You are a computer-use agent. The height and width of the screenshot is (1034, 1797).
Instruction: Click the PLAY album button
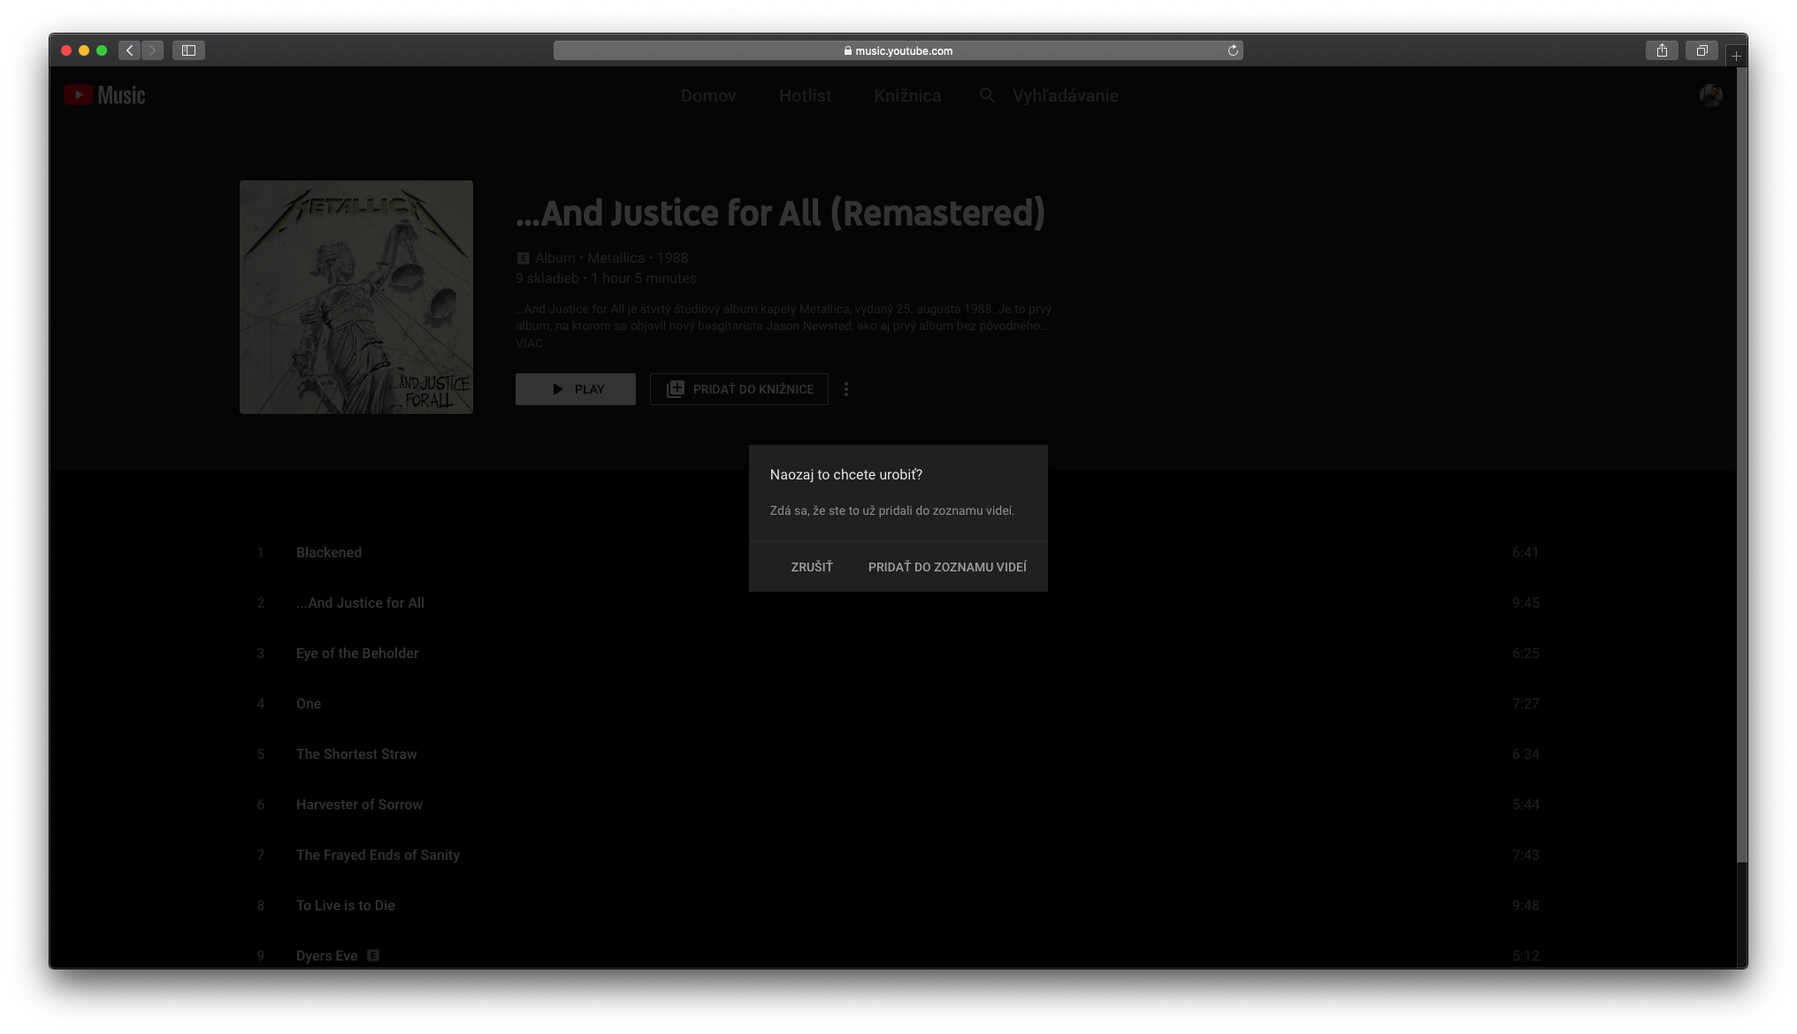tap(576, 389)
